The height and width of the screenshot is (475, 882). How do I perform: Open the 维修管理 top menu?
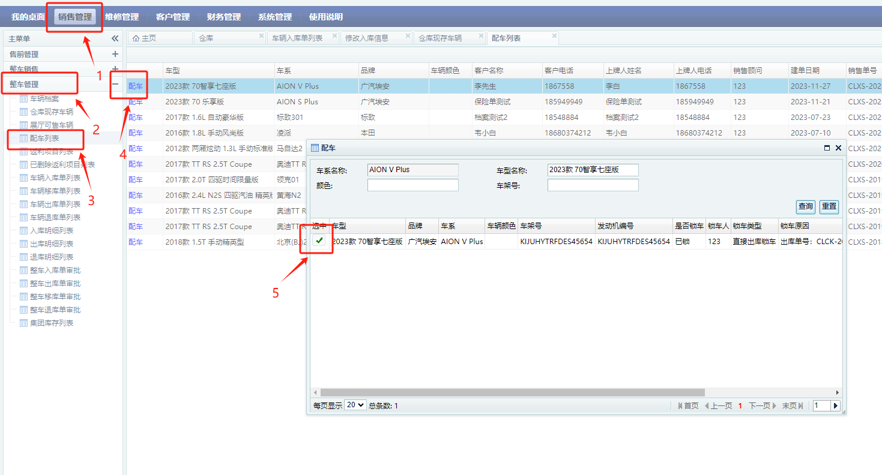121,17
